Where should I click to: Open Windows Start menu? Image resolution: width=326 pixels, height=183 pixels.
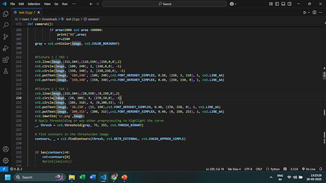8,177
